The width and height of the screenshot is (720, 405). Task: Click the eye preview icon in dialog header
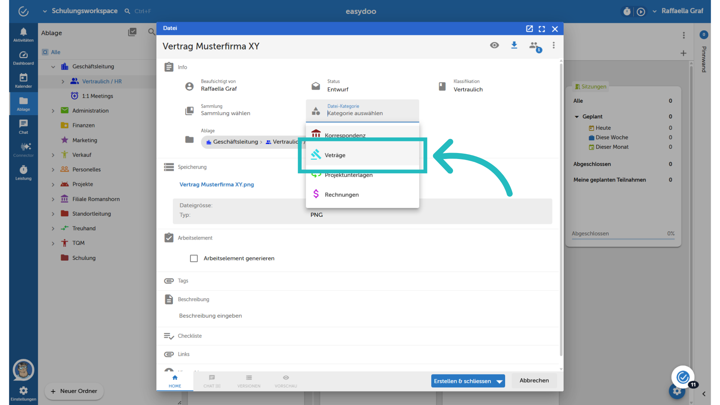pyautogui.click(x=494, y=45)
